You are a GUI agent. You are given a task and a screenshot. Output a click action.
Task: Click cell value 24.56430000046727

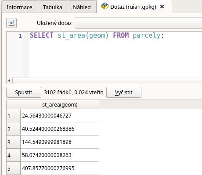point(60,116)
